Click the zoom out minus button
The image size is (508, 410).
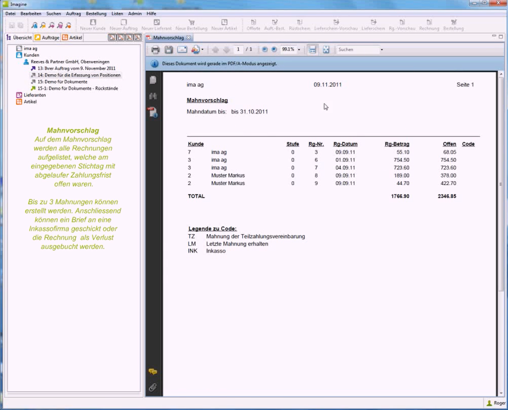264,49
